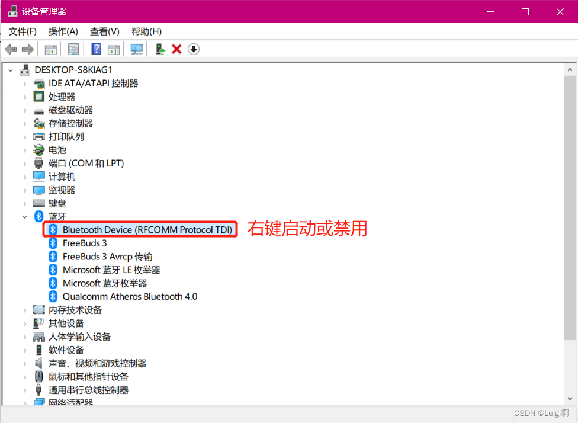Image resolution: width=578 pixels, height=423 pixels.
Task: Click the scrollbar up arrow
Action: click(570, 70)
